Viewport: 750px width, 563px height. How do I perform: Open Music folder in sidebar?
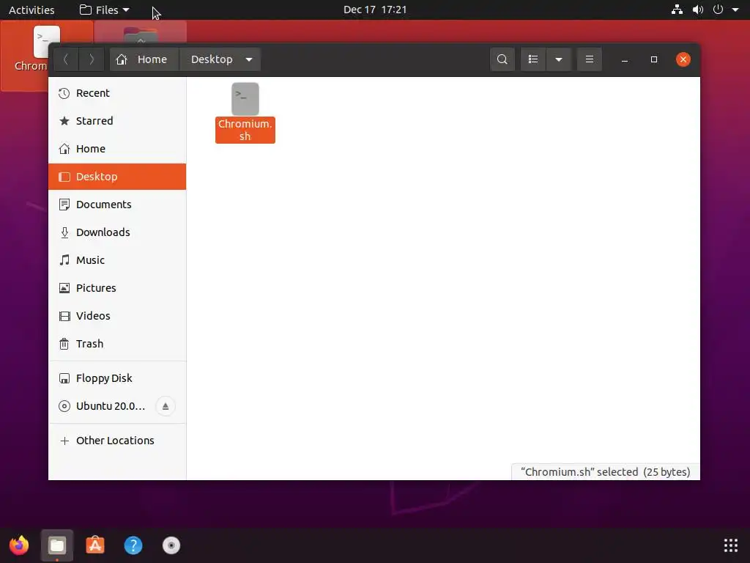tap(117, 260)
